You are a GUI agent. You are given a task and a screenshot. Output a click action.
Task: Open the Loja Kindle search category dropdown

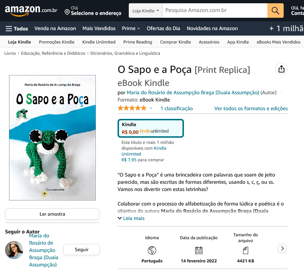(x=145, y=11)
